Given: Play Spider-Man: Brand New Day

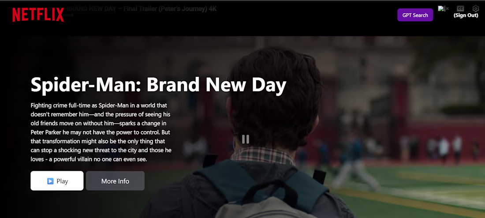Looking at the screenshot, I should (x=57, y=181).
